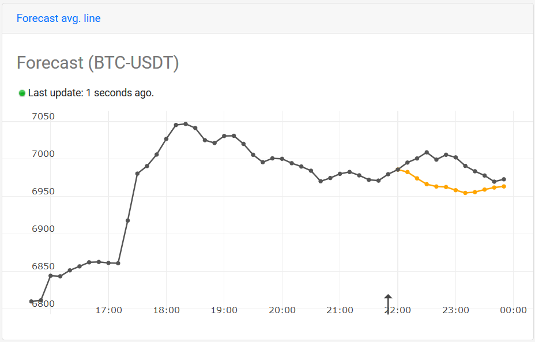Click the 6900 price axis label
This screenshot has width=535, height=342.
pyautogui.click(x=43, y=229)
